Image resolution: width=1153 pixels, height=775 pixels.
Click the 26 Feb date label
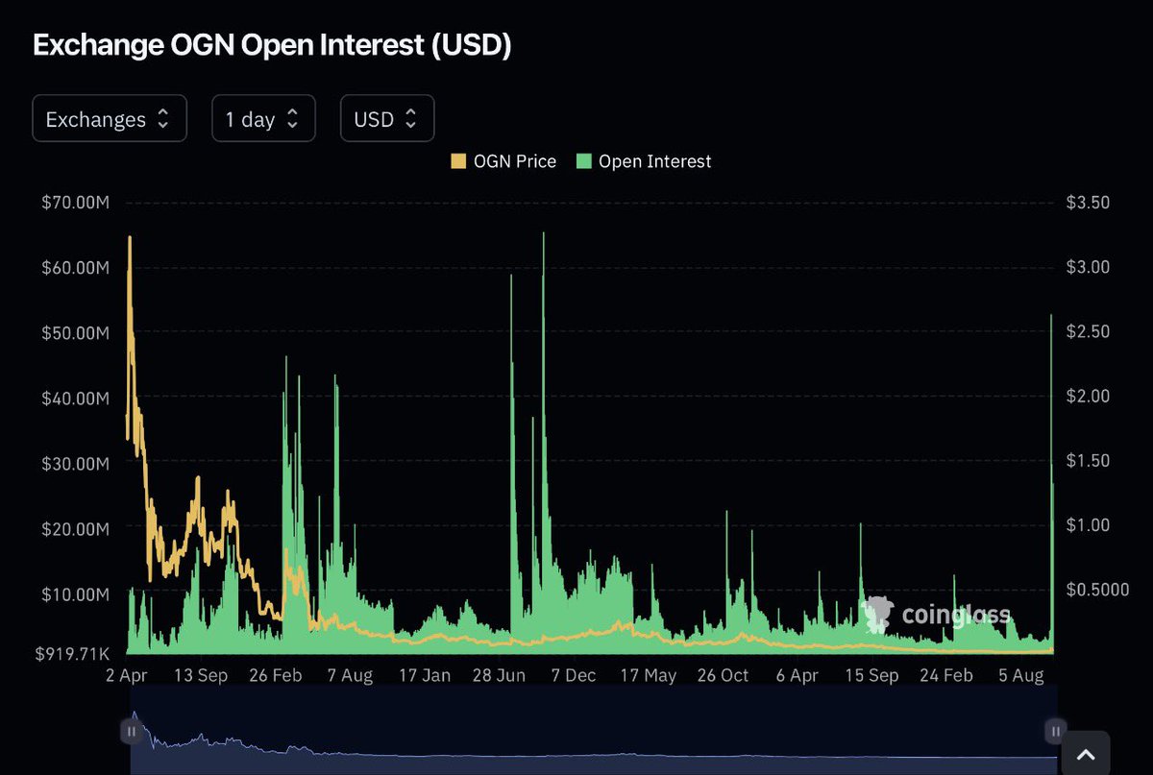click(x=275, y=676)
